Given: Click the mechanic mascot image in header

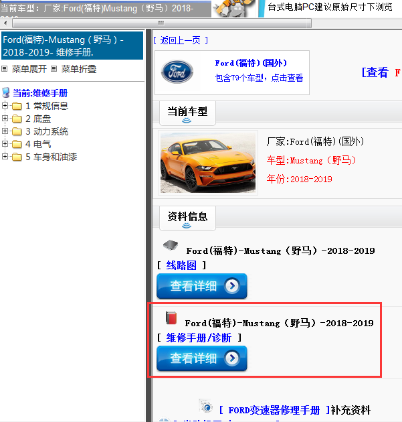Looking at the screenshot, I should (x=234, y=9).
